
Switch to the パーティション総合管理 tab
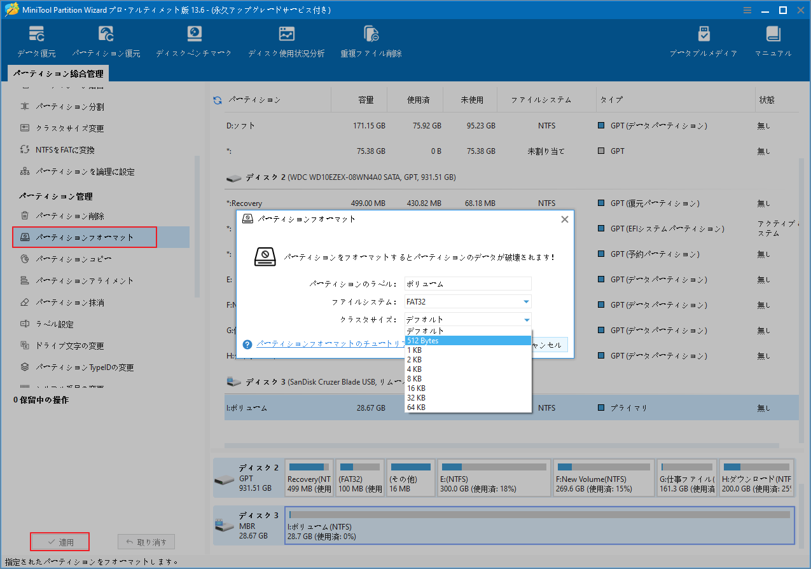coord(58,74)
